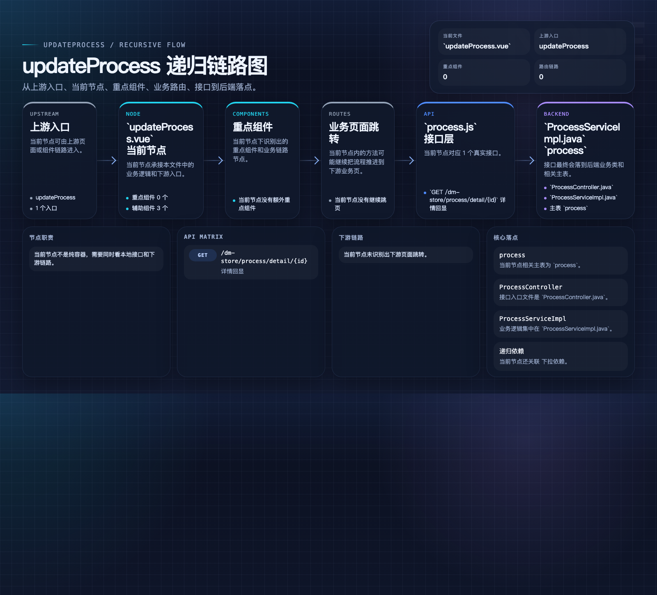Click the updateProcess 递归链路图 title
This screenshot has width=657, height=595.
145,66
